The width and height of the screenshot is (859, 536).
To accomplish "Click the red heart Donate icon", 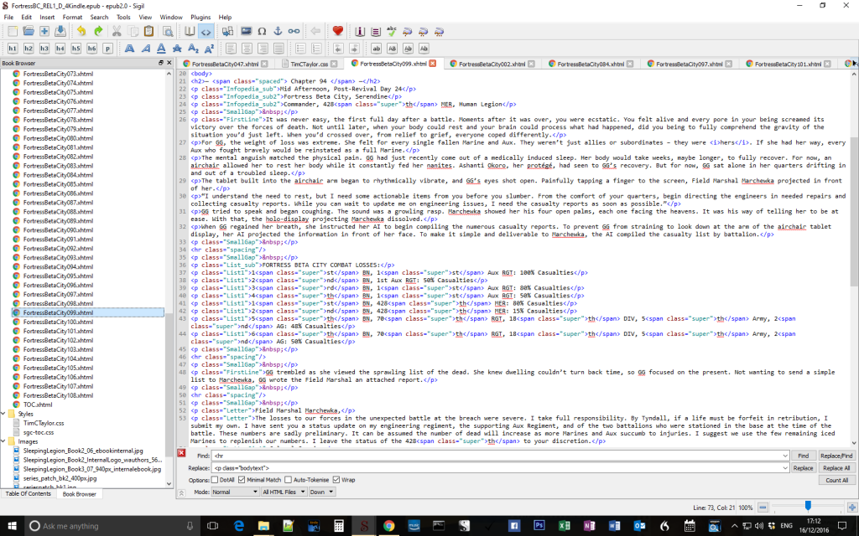I will 337,31.
